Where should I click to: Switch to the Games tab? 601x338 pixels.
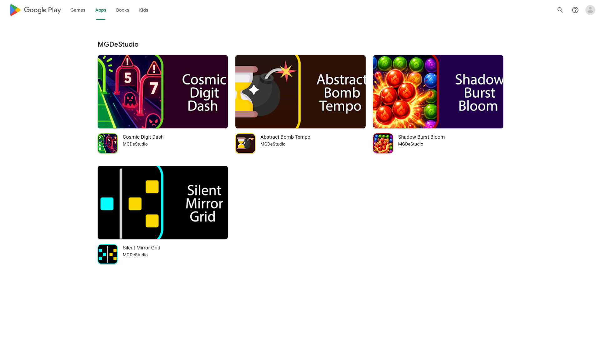point(78,10)
